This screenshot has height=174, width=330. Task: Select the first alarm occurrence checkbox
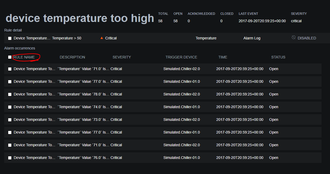10,69
